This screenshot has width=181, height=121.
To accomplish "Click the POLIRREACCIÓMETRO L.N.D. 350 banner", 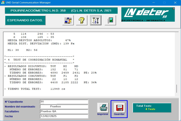I will tap(61, 11).
